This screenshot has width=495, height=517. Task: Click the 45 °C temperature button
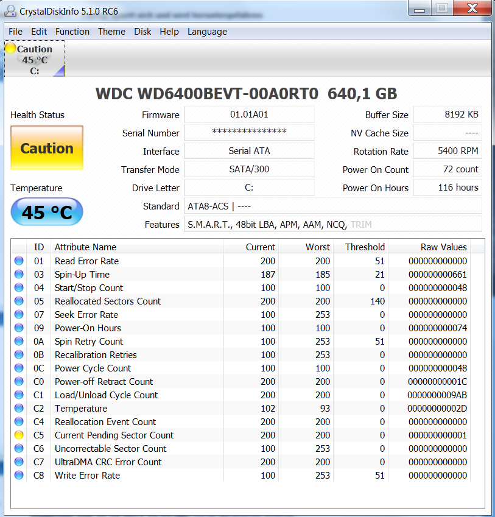[47, 212]
